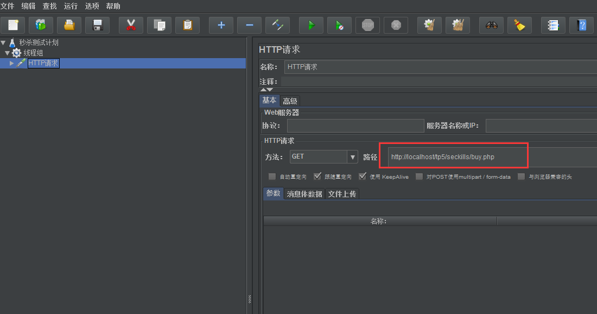Enable the 与浏览器兼容的头 checkbox
This screenshot has width=597, height=314.
click(x=521, y=177)
